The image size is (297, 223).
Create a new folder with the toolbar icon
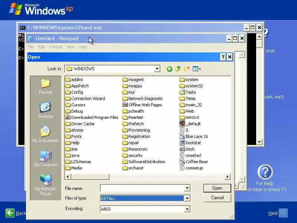(x=187, y=69)
